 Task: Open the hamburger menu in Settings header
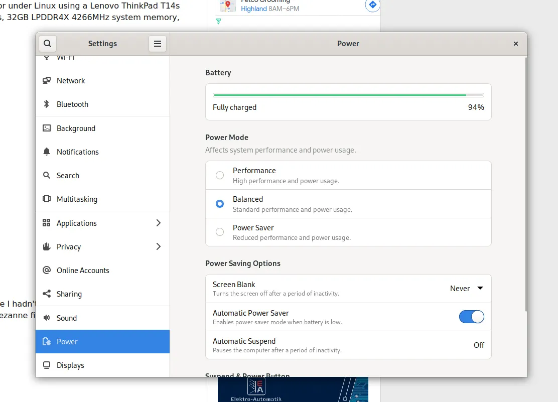click(157, 44)
